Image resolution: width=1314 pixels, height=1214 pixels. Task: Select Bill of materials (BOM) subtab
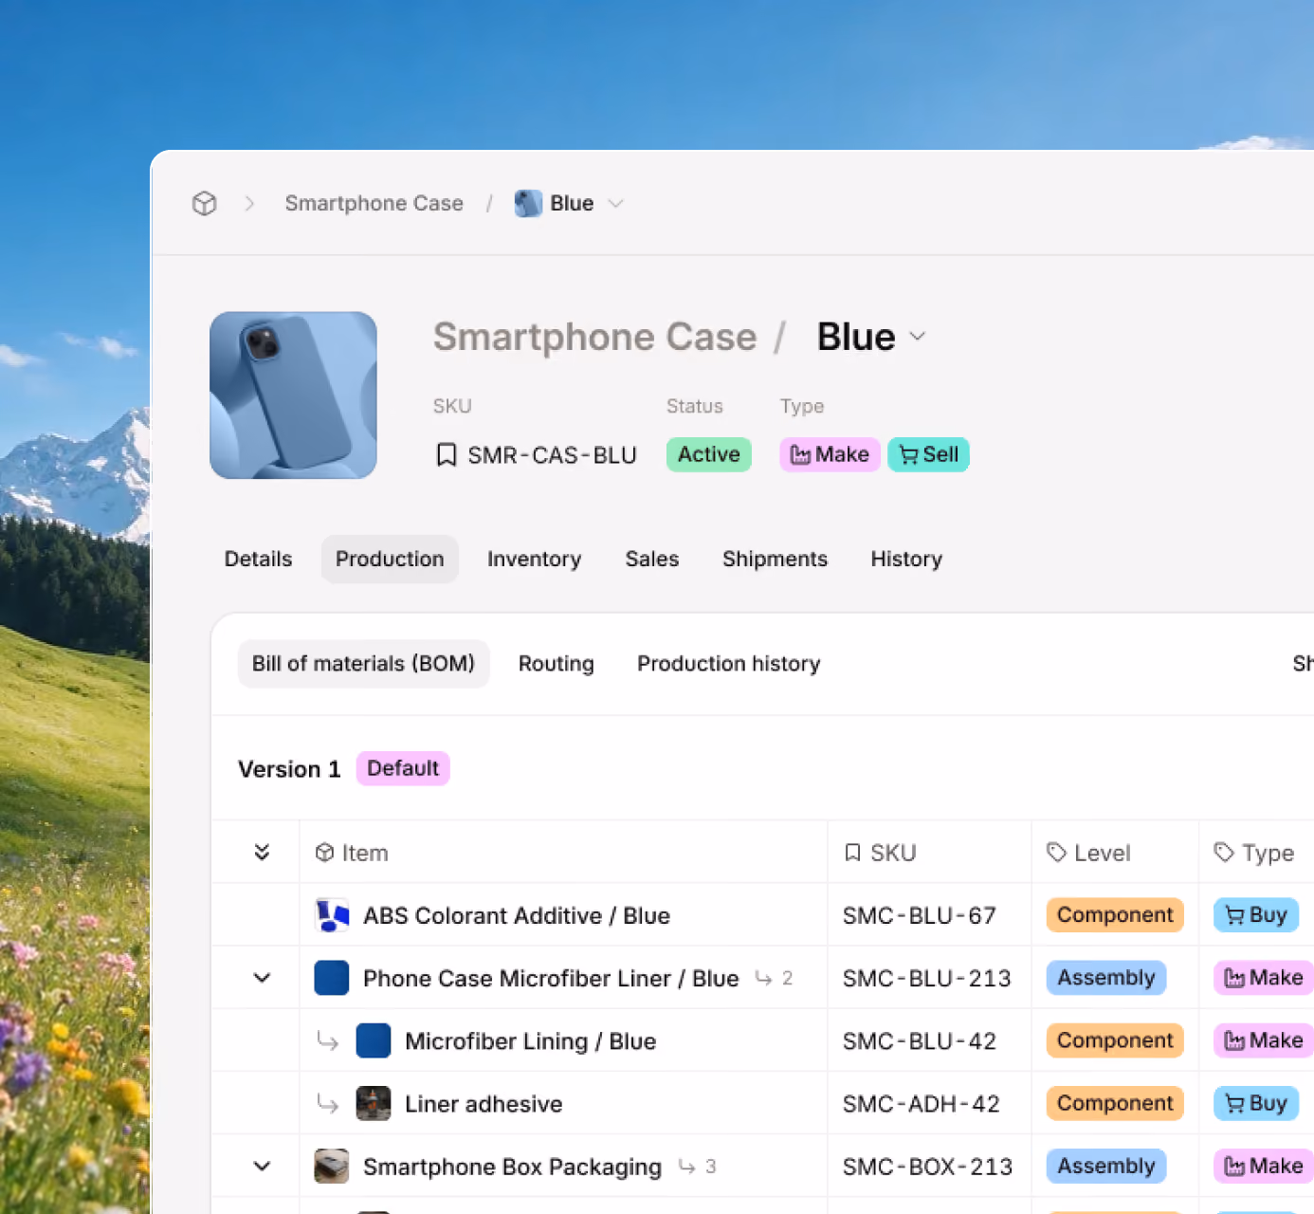363,664
